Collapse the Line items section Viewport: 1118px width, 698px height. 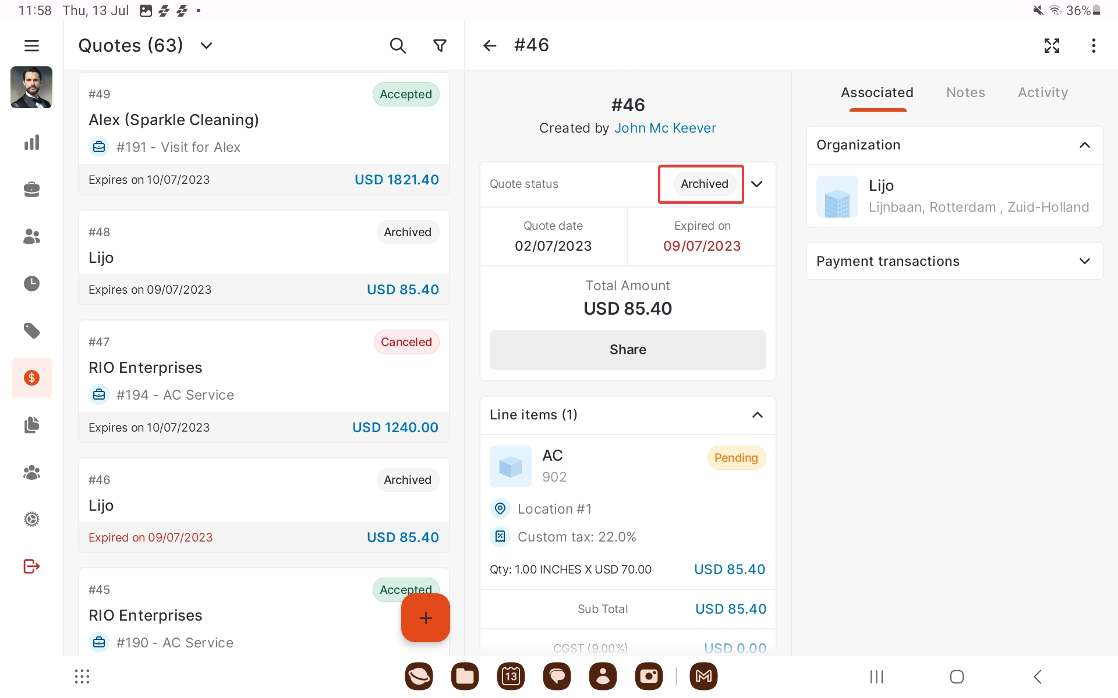point(757,415)
